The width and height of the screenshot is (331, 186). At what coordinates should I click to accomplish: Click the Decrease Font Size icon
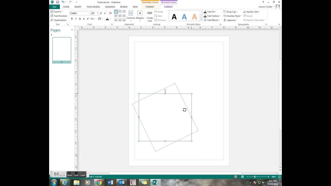pyautogui.click(x=105, y=13)
